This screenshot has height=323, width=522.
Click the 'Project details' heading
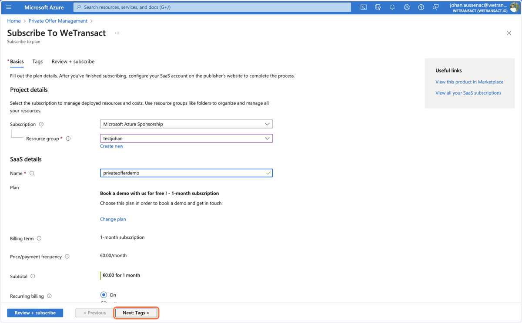pos(29,90)
